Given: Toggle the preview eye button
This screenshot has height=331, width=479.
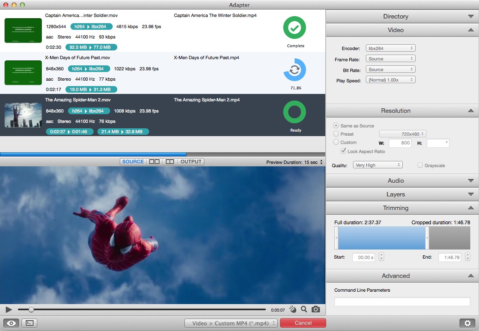Looking at the screenshot, I should [11, 323].
